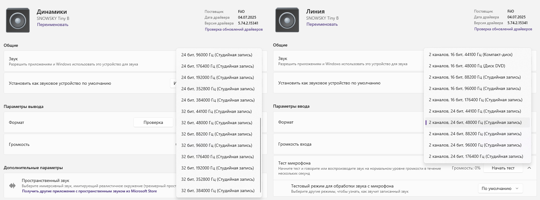
Task: Select 2 каналов, 24 бит, 48000 Гц option
Action: pos(475,122)
